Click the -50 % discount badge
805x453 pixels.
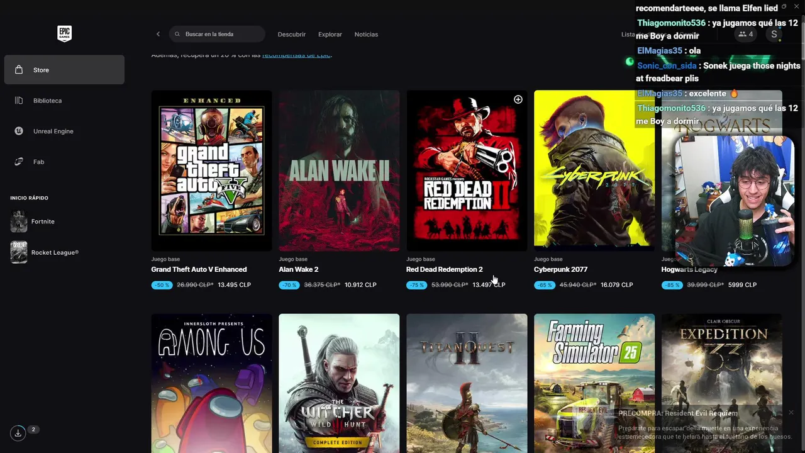pos(162,285)
